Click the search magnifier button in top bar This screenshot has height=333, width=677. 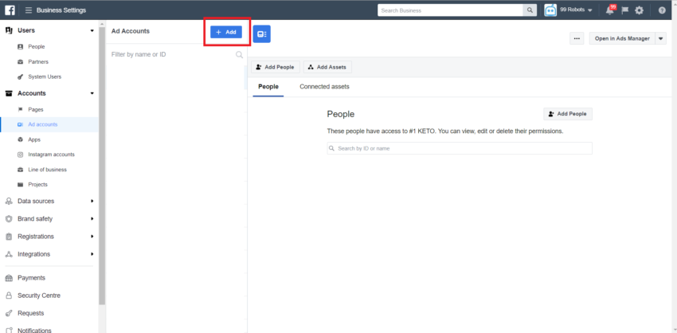(x=530, y=10)
